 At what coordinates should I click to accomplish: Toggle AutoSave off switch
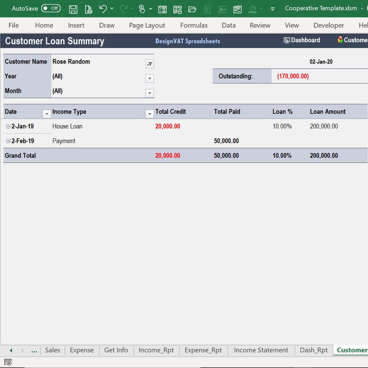tap(51, 8)
